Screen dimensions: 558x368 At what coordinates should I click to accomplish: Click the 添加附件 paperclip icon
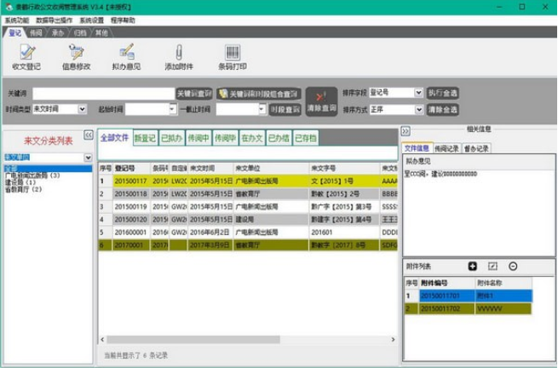(x=179, y=53)
